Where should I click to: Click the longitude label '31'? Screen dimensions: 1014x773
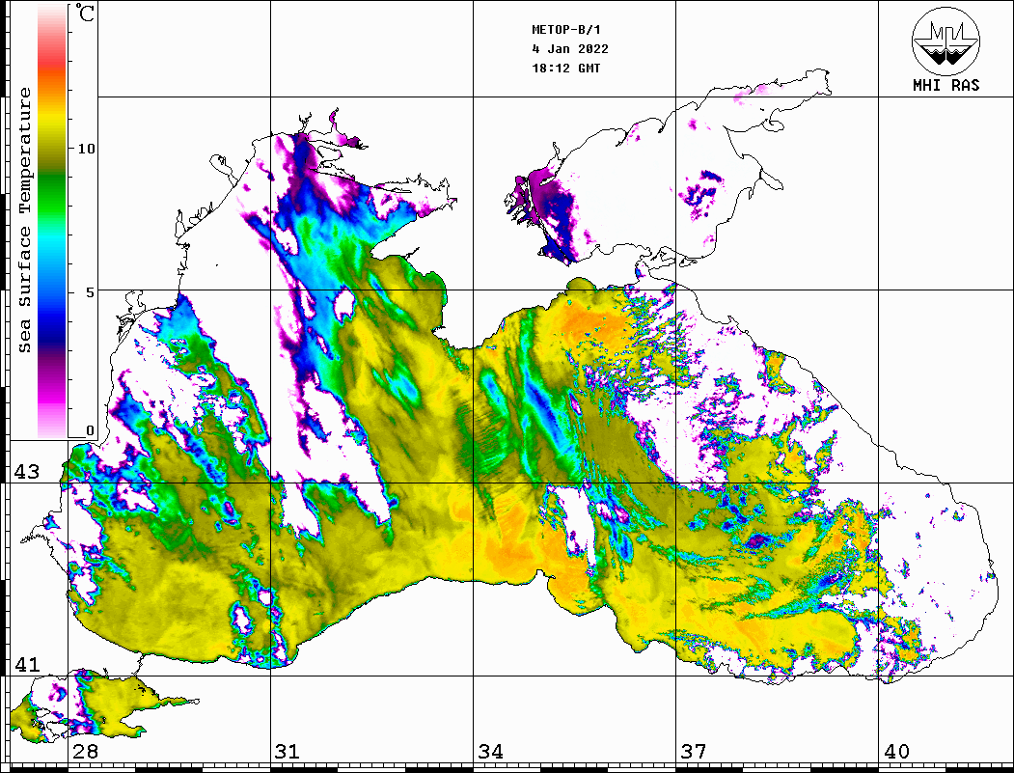coord(288,751)
